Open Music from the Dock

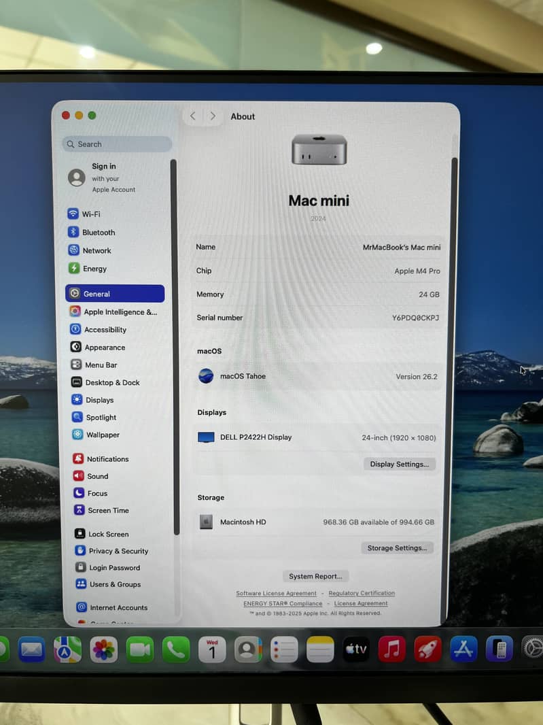[x=392, y=649]
